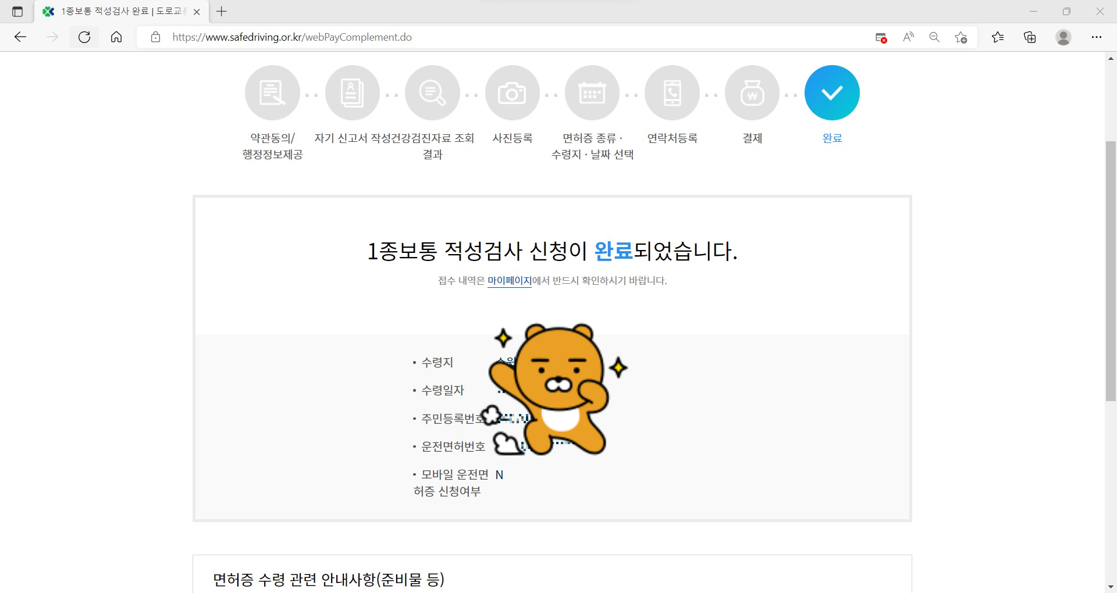Go back to the previous page
This screenshot has height=593, width=1117.
20,37
